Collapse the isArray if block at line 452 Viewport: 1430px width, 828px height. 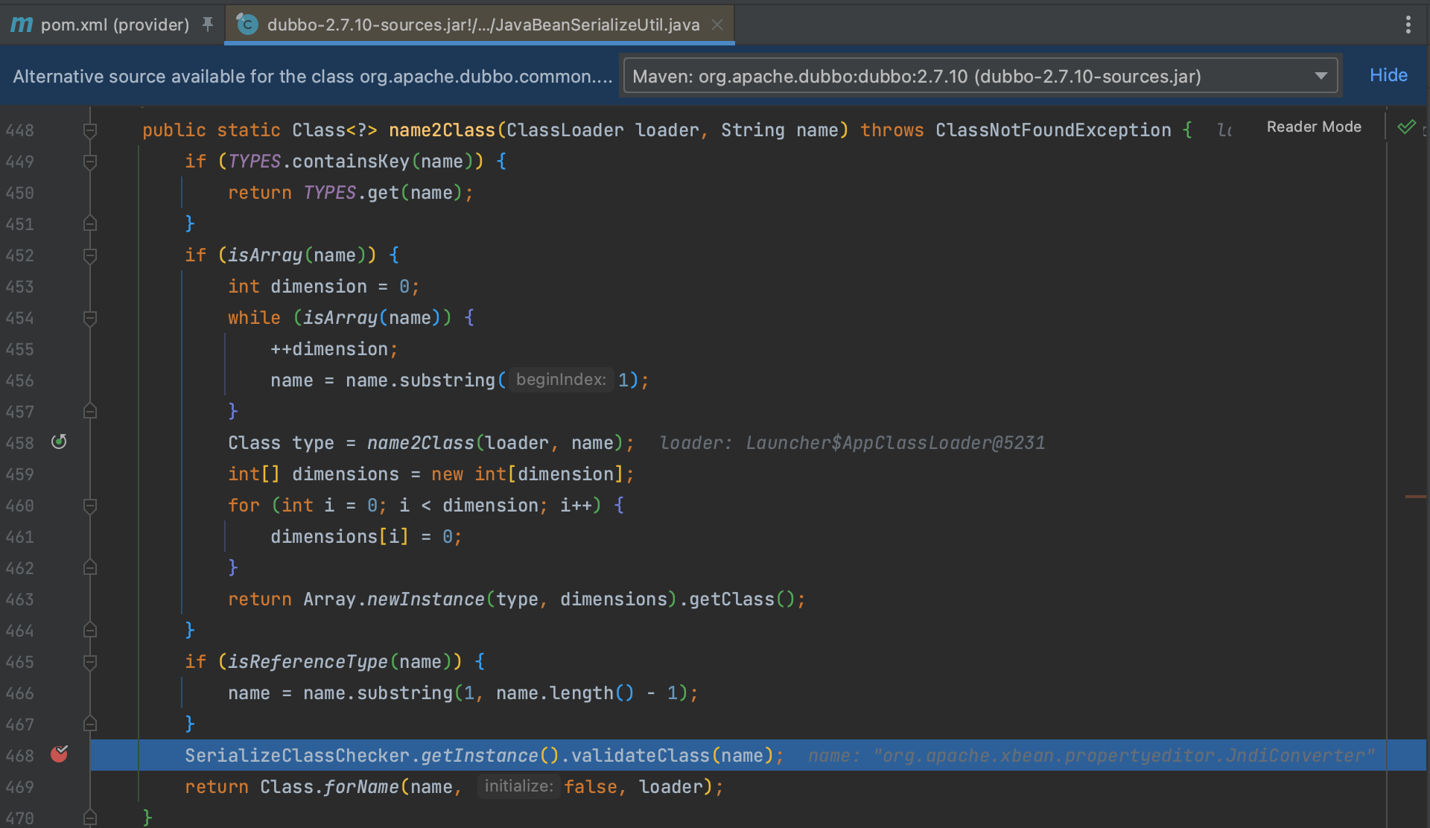coord(90,255)
